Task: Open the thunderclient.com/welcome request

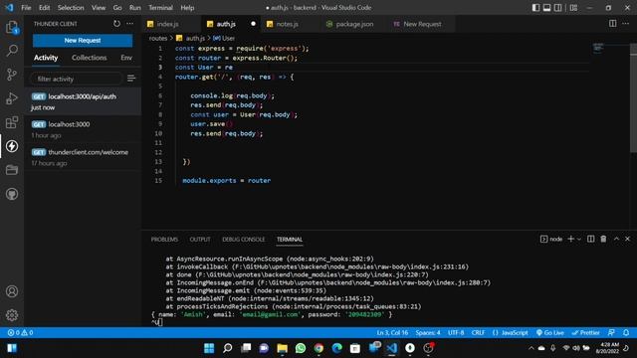Action: 83,157
